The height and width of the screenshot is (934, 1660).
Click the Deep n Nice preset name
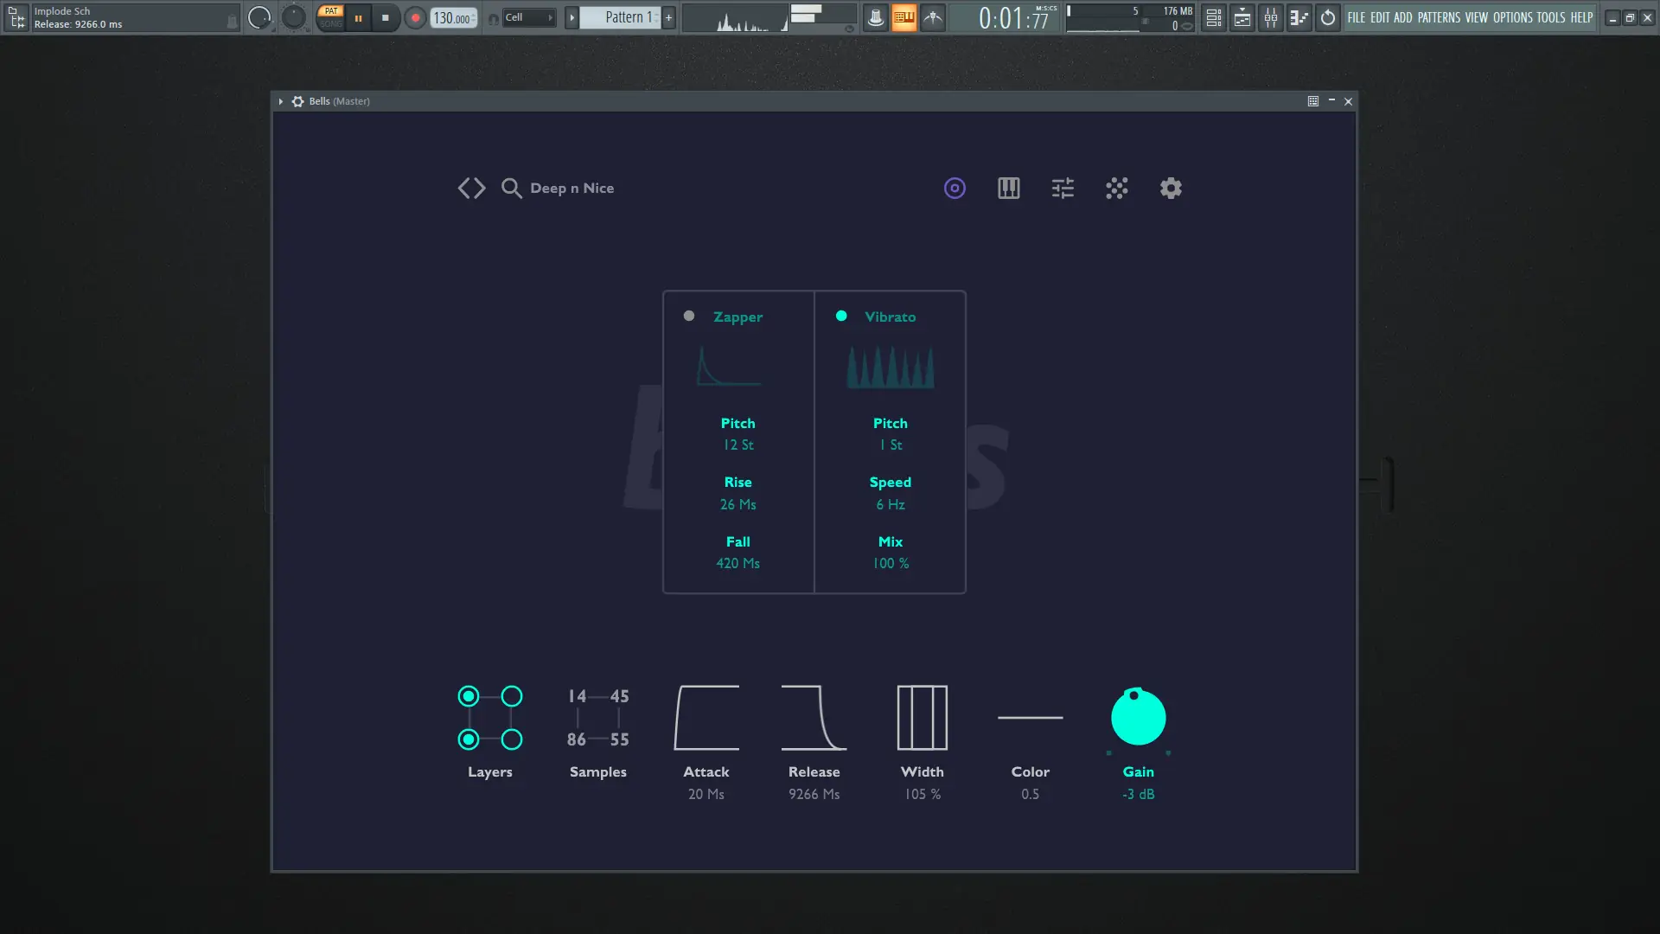coord(571,188)
